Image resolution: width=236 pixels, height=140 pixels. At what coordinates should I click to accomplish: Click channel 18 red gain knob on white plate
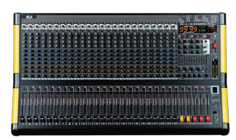(x=135, y=26)
